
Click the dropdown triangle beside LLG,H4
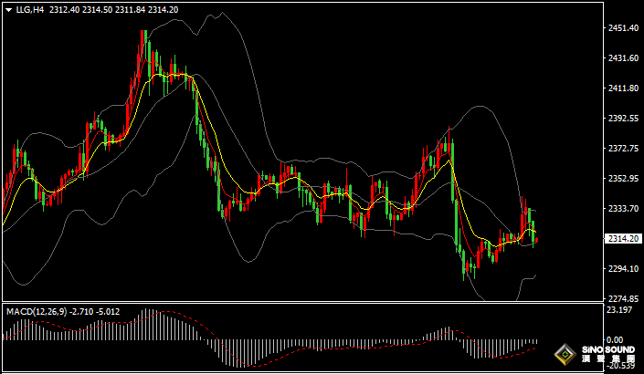pyautogui.click(x=7, y=10)
